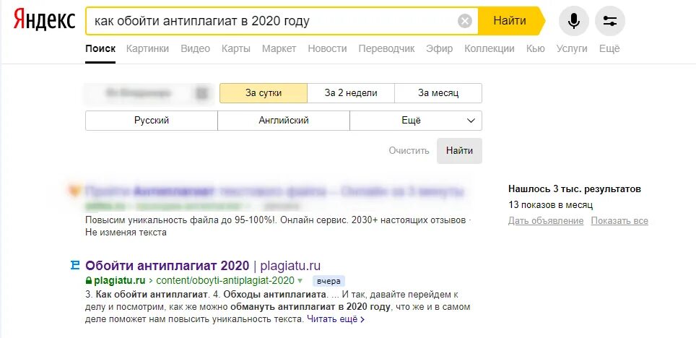
Task: Click Дать объявление link
Action: tap(546, 221)
